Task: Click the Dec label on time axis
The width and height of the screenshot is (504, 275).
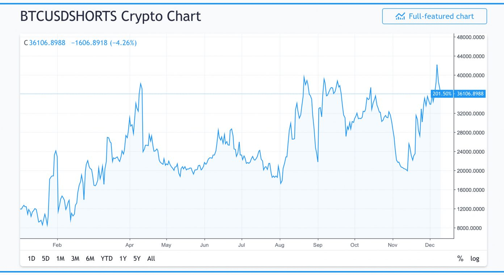Action: tap(430, 245)
